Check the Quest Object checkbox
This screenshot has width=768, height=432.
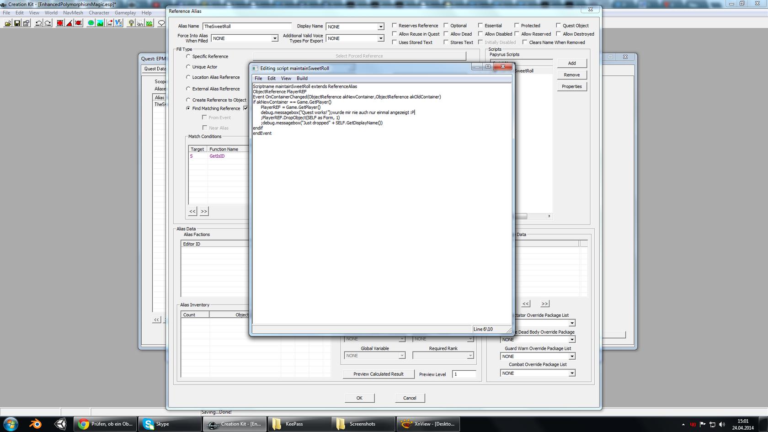[559, 26]
